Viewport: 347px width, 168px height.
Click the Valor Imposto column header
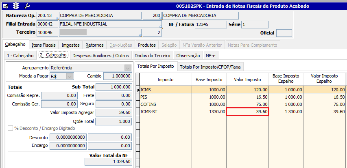[247, 80]
